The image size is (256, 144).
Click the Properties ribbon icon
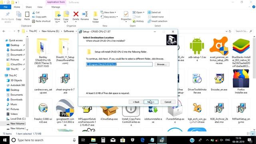click(126, 14)
